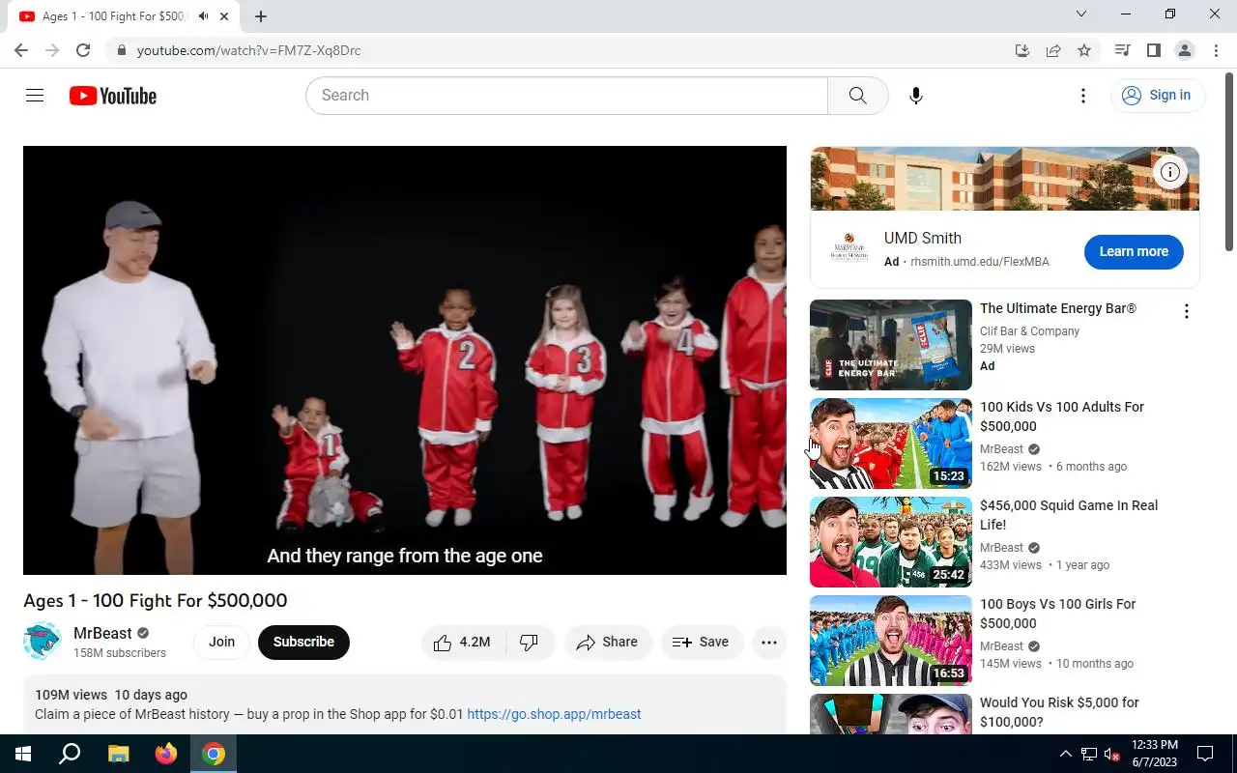Open Chrome profile avatar menu
The image size is (1237, 773).
tap(1184, 50)
